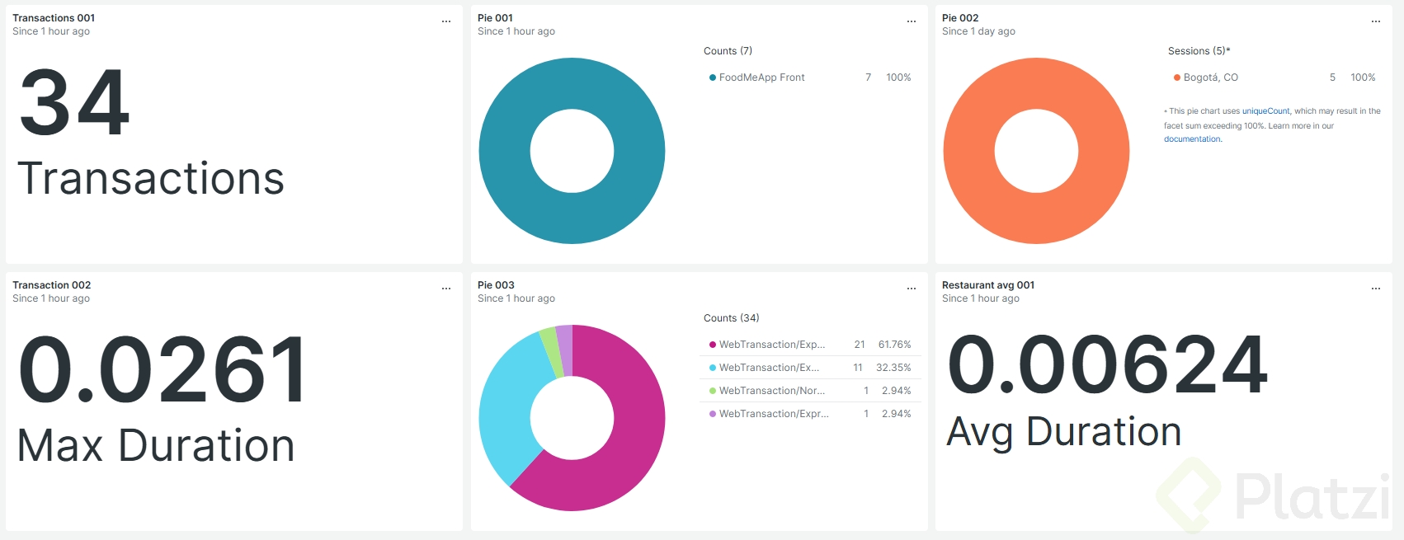This screenshot has height=540, width=1404.
Task: Toggle the 61.76% WebTransaction legend entry
Action: [x=771, y=345]
